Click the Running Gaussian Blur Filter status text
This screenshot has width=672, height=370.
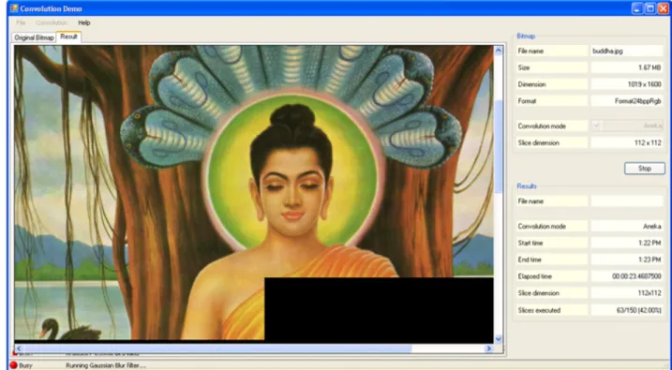(x=106, y=365)
